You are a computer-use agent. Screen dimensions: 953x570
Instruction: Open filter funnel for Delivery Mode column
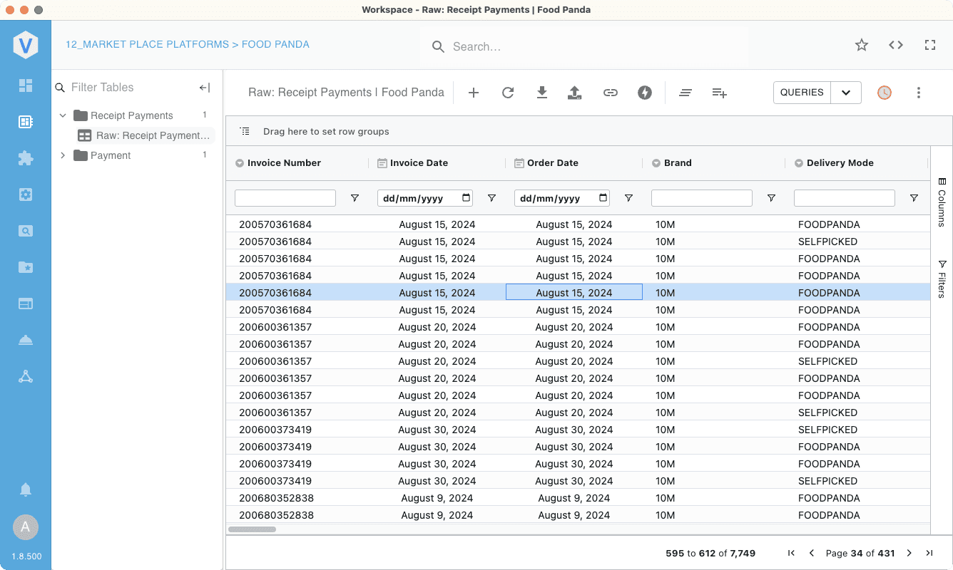914,198
